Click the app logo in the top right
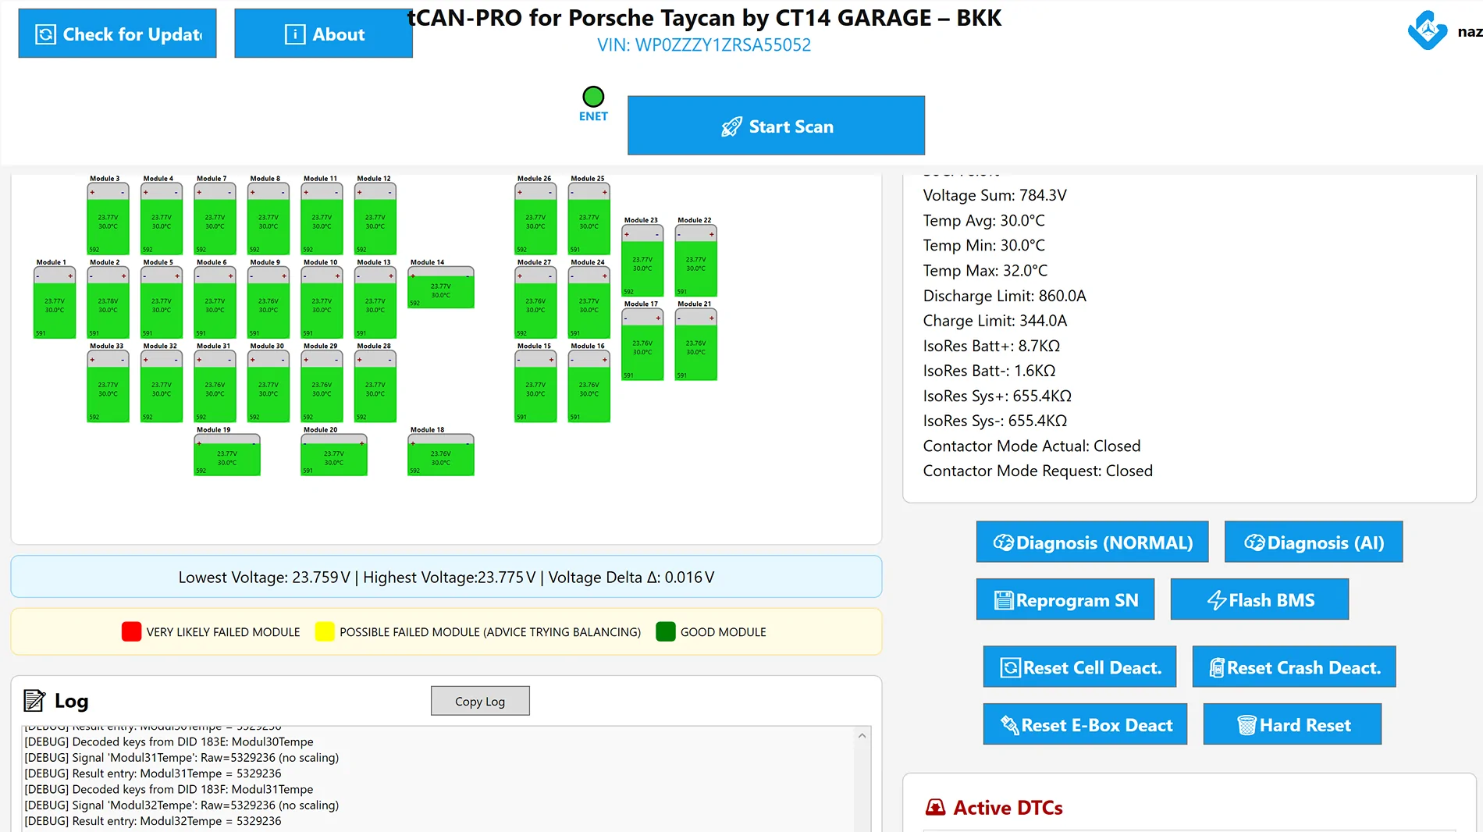 pyautogui.click(x=1428, y=30)
